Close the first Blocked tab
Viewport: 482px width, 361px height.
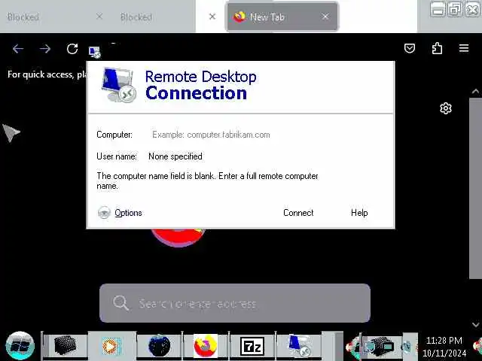click(x=99, y=17)
